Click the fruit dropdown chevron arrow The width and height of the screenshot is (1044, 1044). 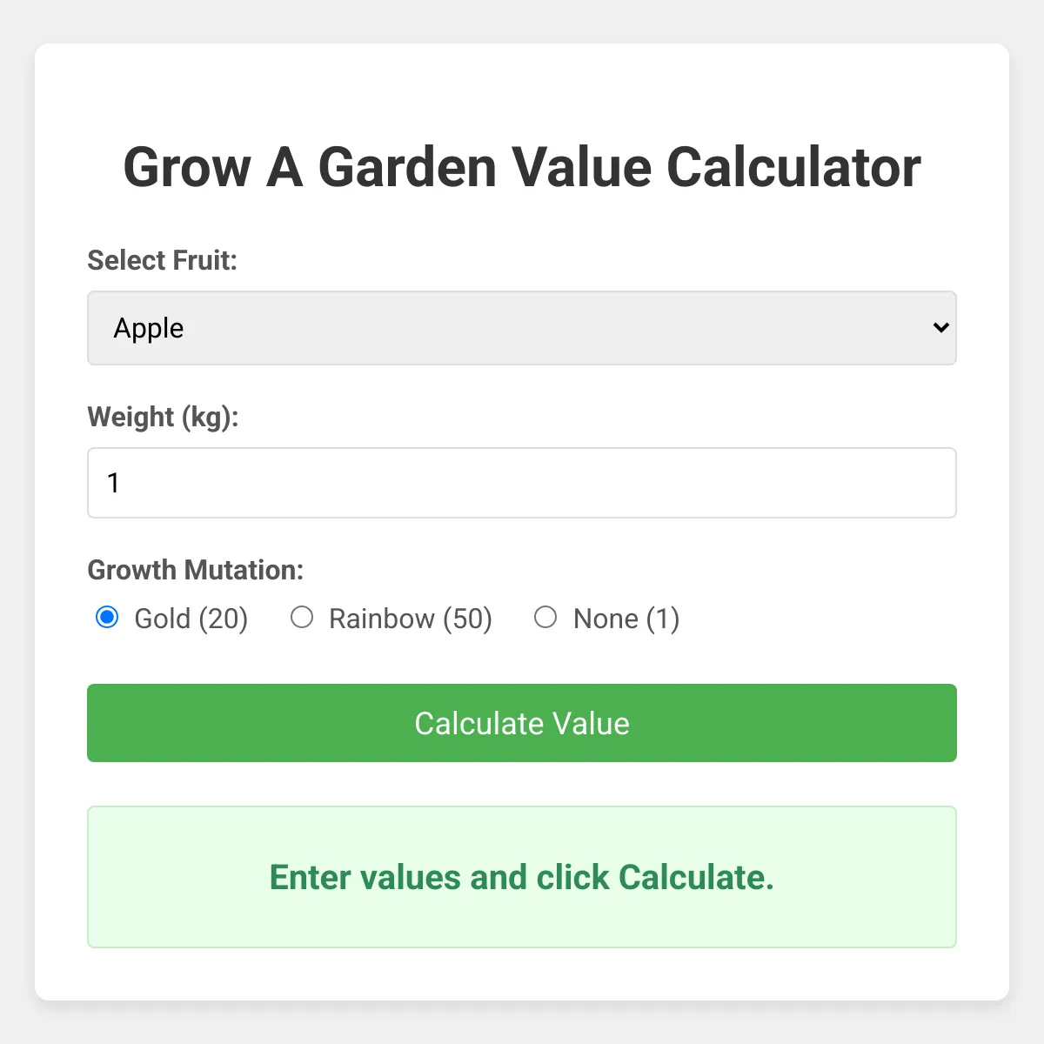[x=940, y=328]
